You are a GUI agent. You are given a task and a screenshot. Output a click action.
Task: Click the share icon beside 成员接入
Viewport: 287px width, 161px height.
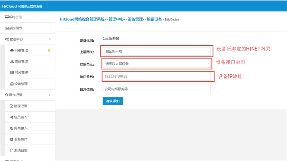pyautogui.click(x=11, y=117)
